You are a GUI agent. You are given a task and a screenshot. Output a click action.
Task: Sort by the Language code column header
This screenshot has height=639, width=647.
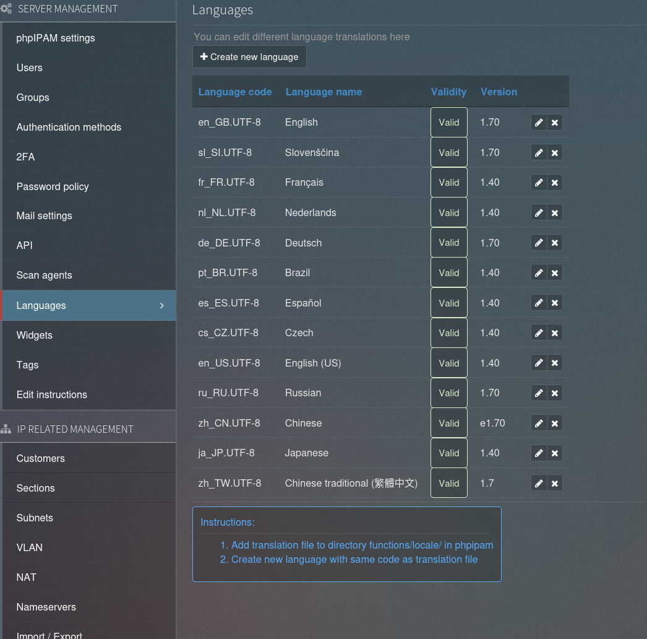[235, 92]
